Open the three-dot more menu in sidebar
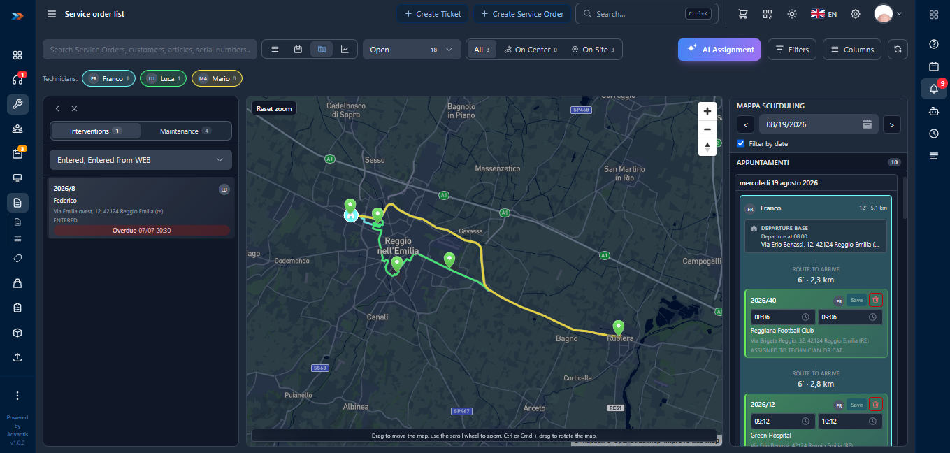 point(17,396)
